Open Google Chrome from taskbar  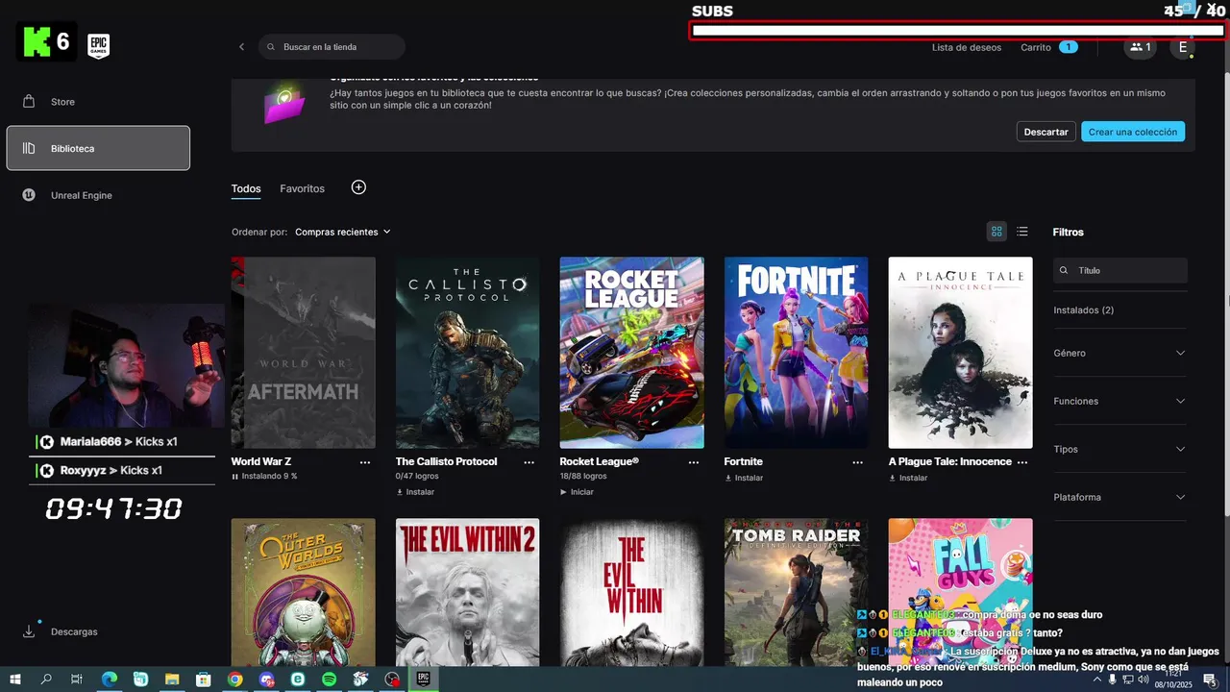(234, 680)
